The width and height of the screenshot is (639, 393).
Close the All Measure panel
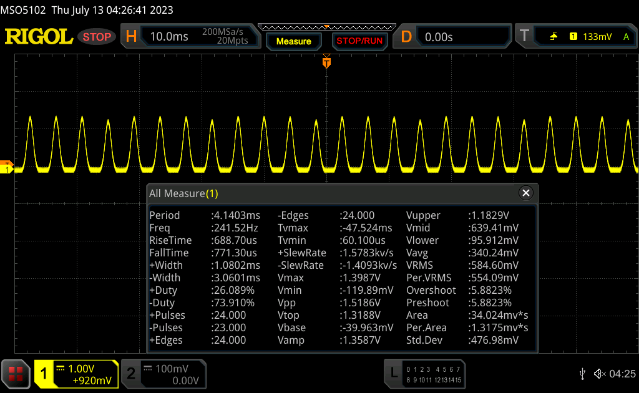[x=525, y=193]
